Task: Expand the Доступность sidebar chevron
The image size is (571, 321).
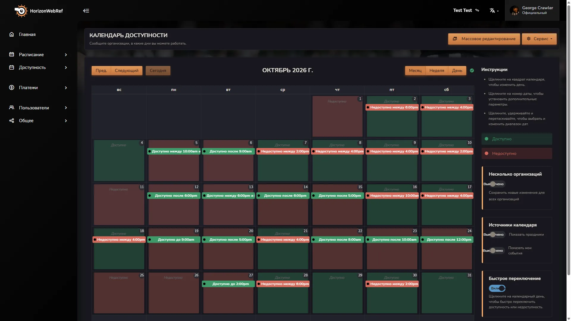Action: click(x=66, y=67)
